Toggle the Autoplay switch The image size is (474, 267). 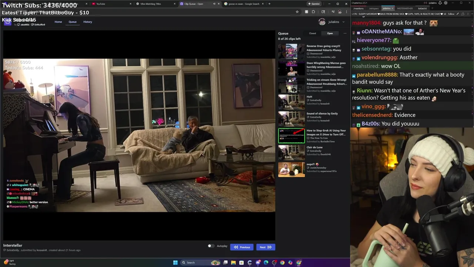point(211,246)
